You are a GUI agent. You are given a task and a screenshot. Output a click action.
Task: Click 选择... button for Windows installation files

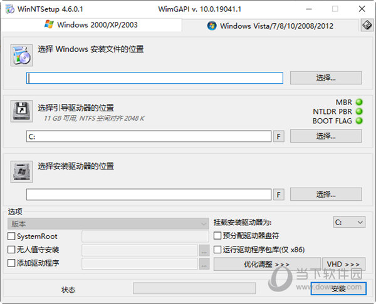point(326,78)
